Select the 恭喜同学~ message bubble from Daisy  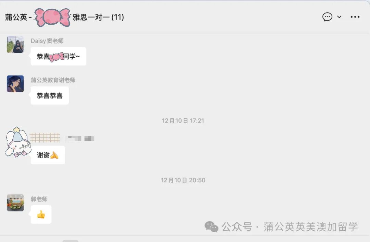point(59,56)
